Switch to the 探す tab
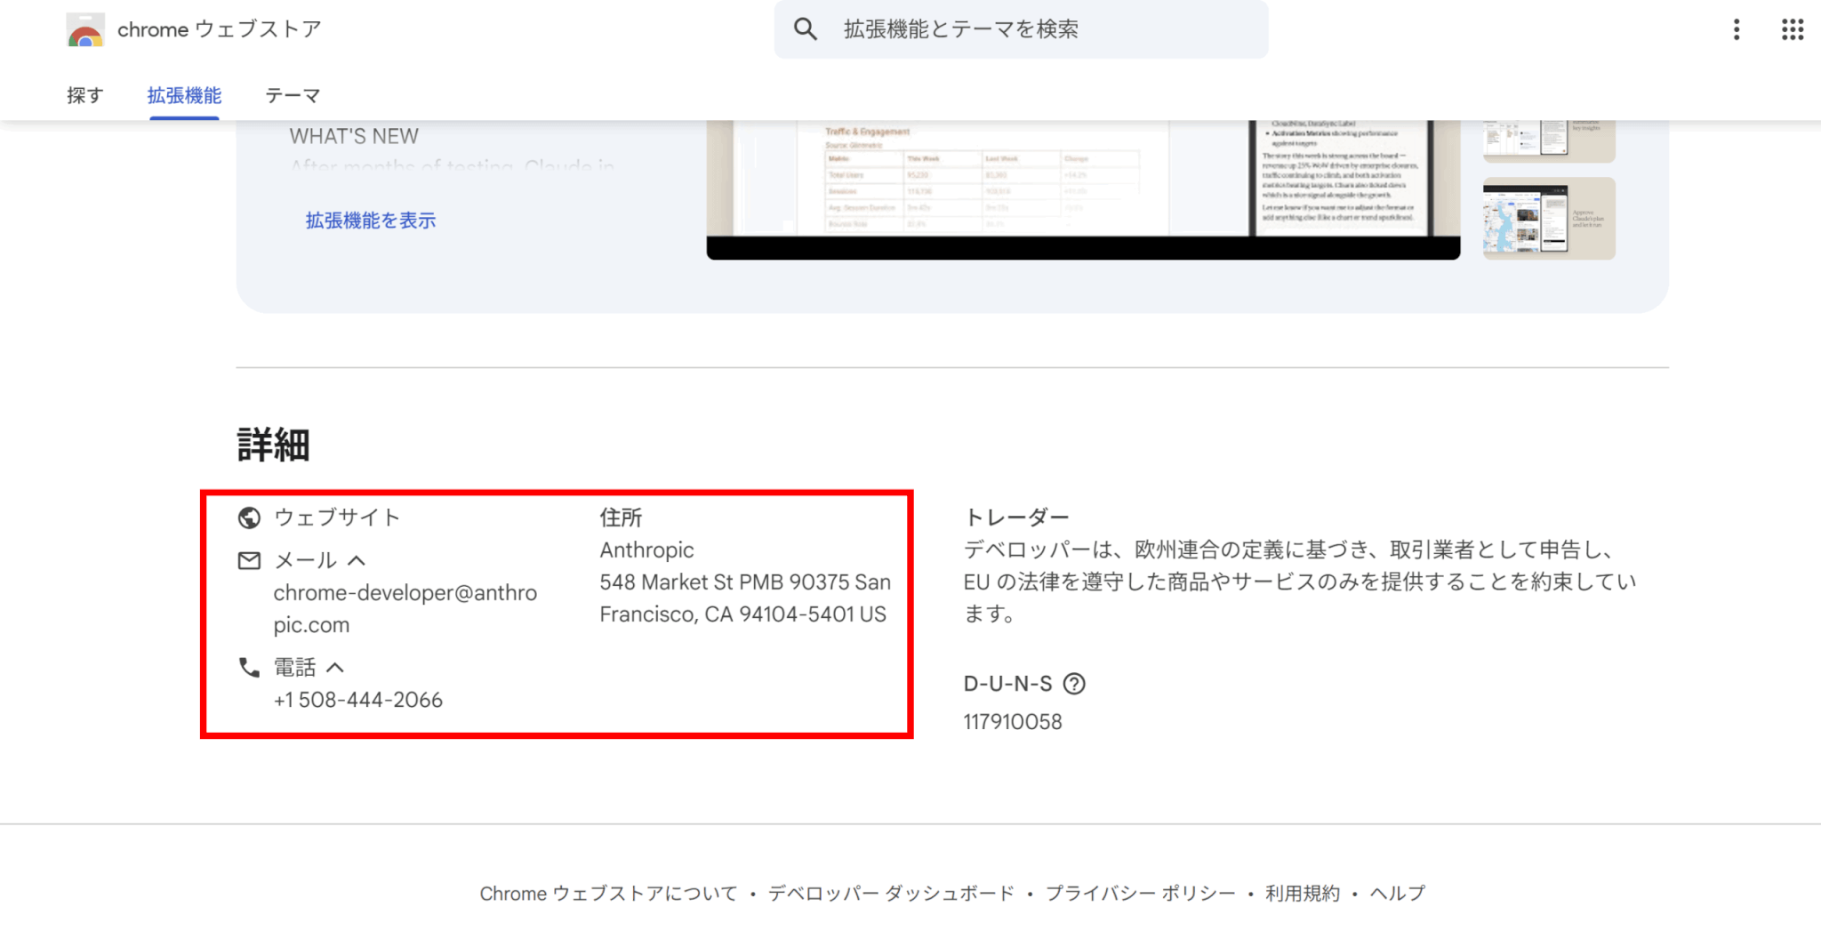This screenshot has height=939, width=1821. pos(85,95)
